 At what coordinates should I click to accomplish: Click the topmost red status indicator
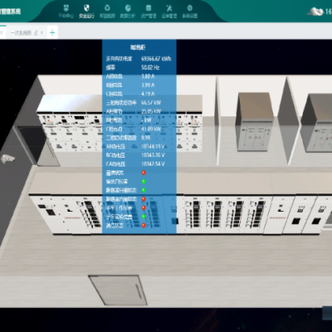[144, 173]
